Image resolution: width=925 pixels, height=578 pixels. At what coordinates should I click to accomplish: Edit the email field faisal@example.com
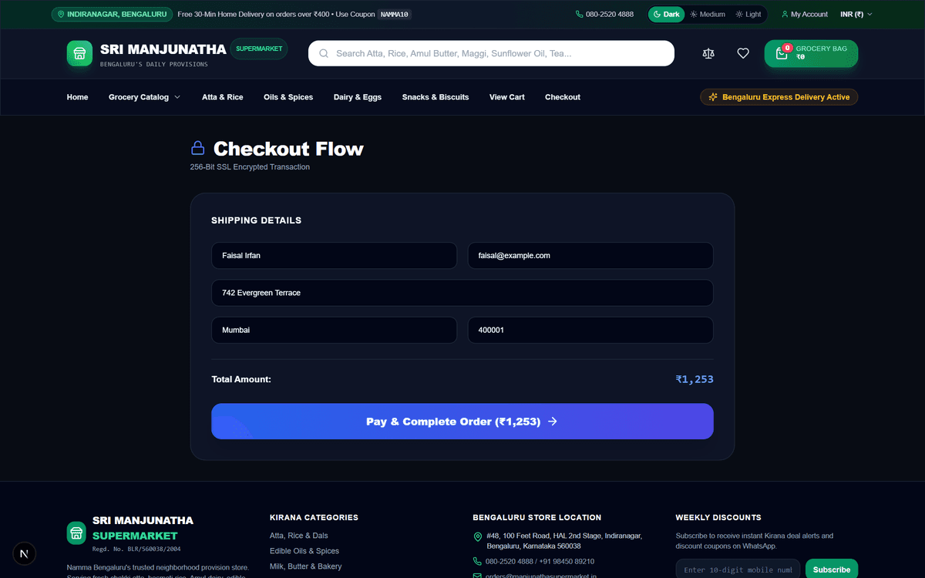click(x=590, y=256)
